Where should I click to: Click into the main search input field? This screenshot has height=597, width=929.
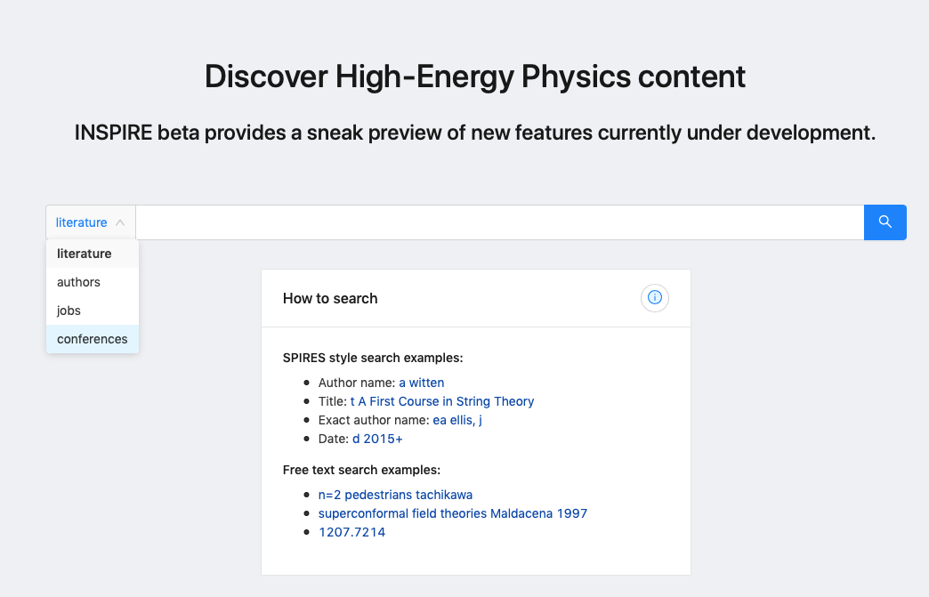498,222
